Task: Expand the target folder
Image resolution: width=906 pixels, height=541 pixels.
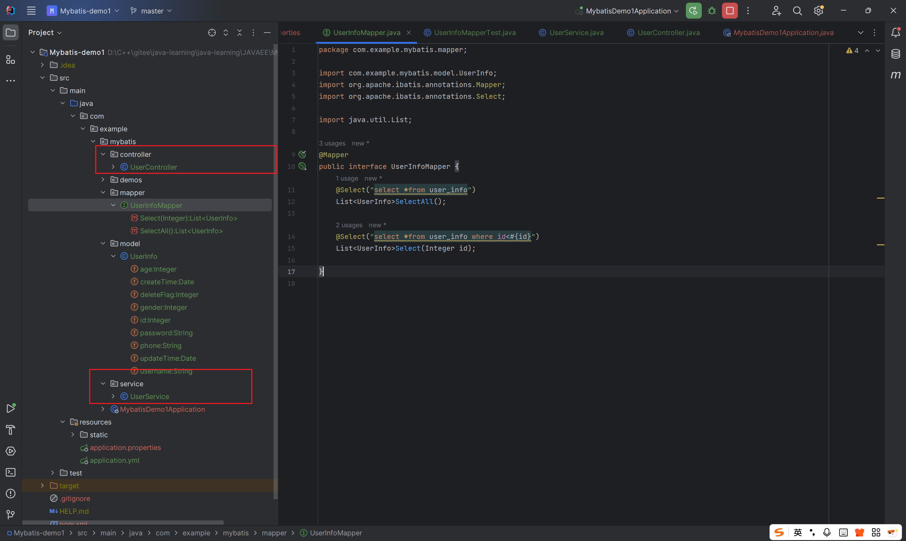Action: [42, 485]
